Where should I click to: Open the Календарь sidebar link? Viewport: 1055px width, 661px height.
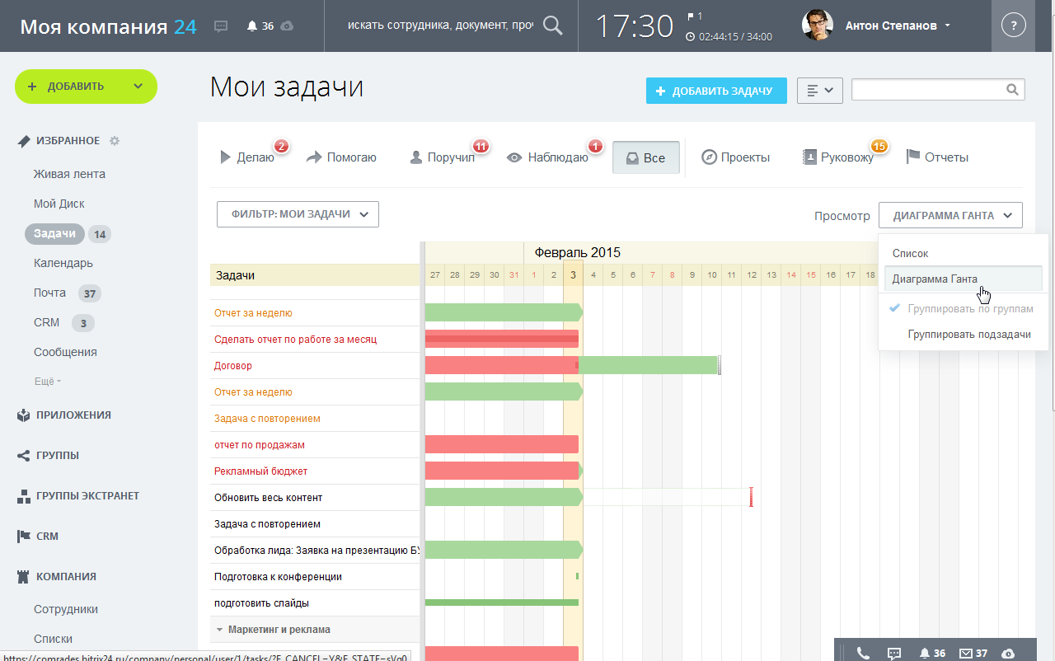[63, 263]
